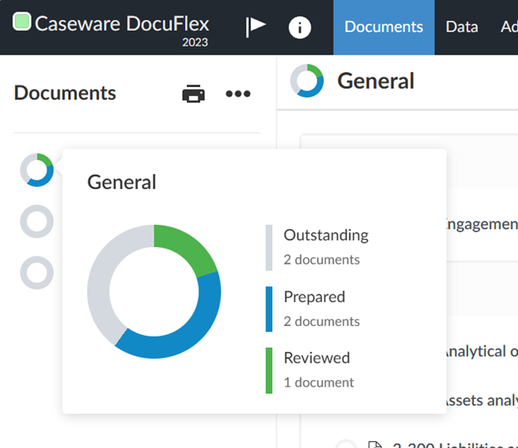Click the Caseware DocuFlex product title

(121, 24)
